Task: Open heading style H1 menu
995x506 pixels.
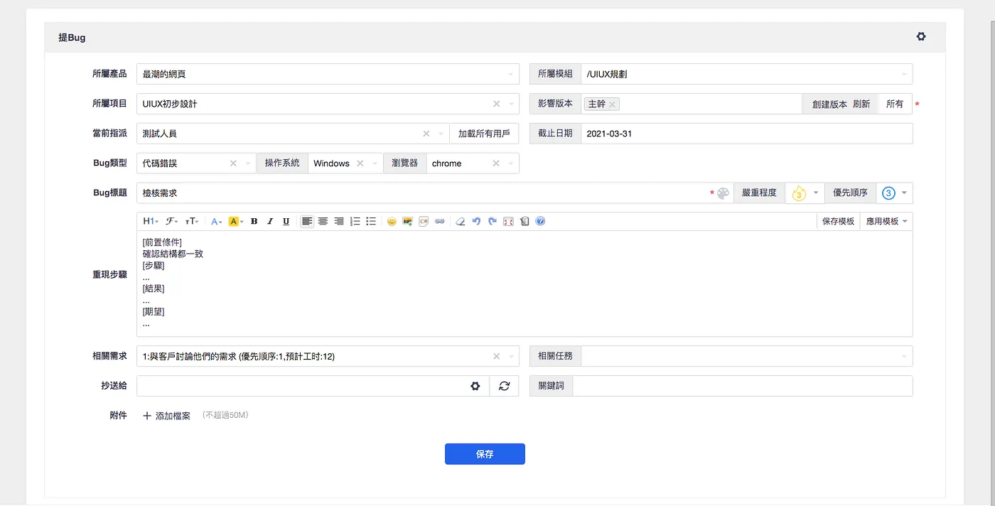Action: [149, 222]
